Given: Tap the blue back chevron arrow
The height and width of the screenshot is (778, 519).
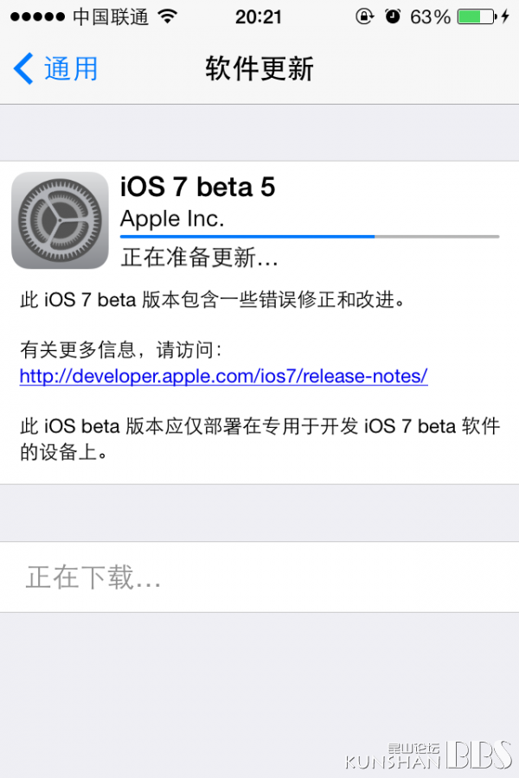Looking at the screenshot, I should tap(23, 68).
